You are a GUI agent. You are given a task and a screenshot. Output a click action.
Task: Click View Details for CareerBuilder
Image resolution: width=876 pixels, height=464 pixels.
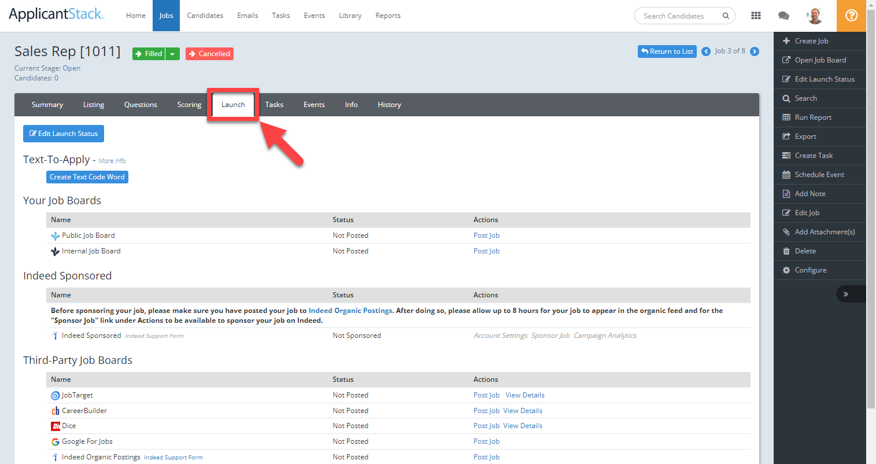point(523,411)
